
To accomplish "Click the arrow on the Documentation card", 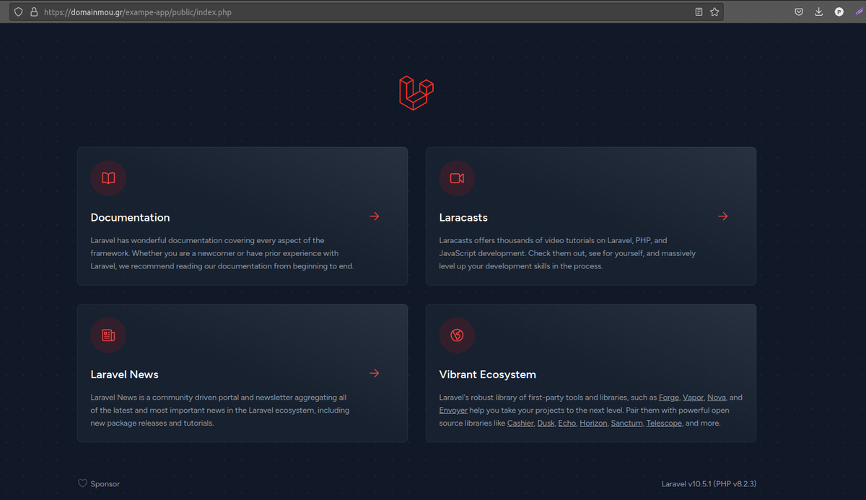I will 375,216.
